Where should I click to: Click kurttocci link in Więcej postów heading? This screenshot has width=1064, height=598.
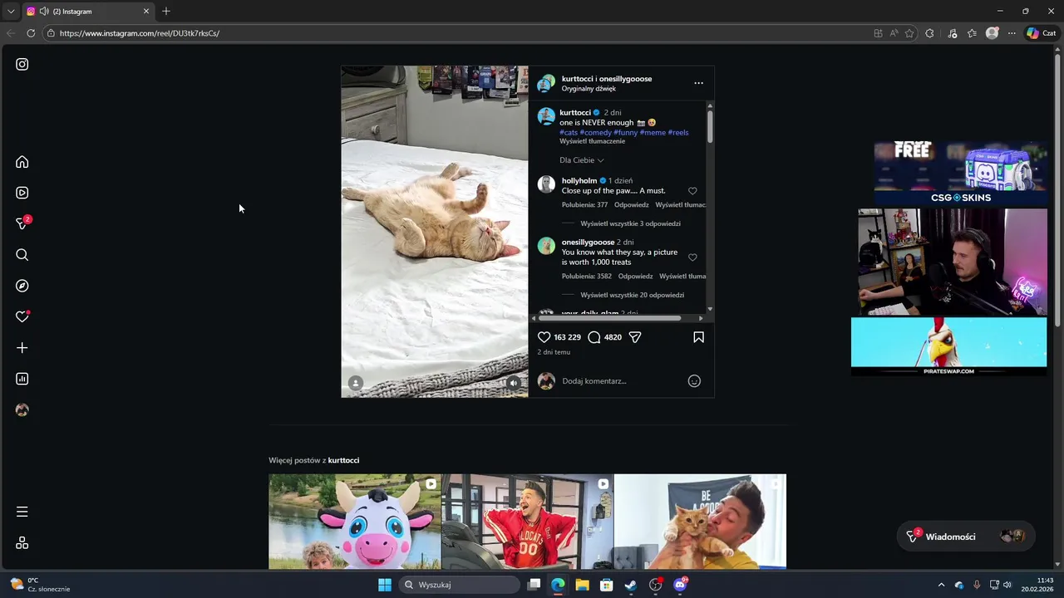click(x=343, y=460)
